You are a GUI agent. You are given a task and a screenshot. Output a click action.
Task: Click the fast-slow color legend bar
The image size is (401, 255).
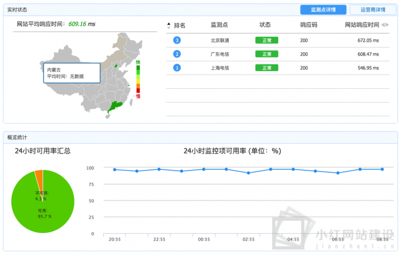137,79
